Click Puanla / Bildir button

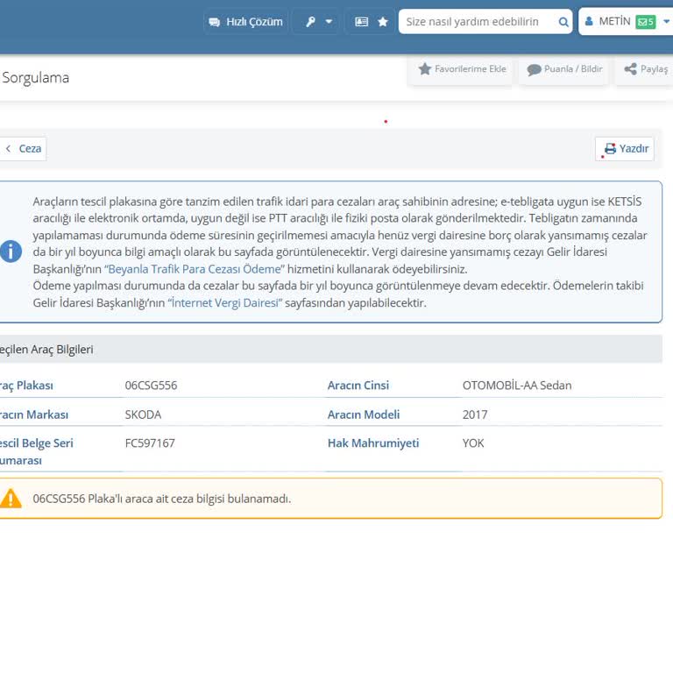(x=564, y=69)
